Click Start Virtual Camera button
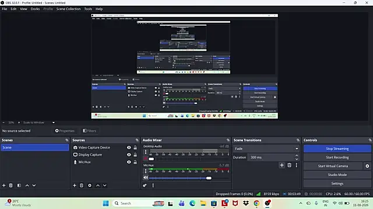Screen dimensions: 373x209 coord(333,166)
